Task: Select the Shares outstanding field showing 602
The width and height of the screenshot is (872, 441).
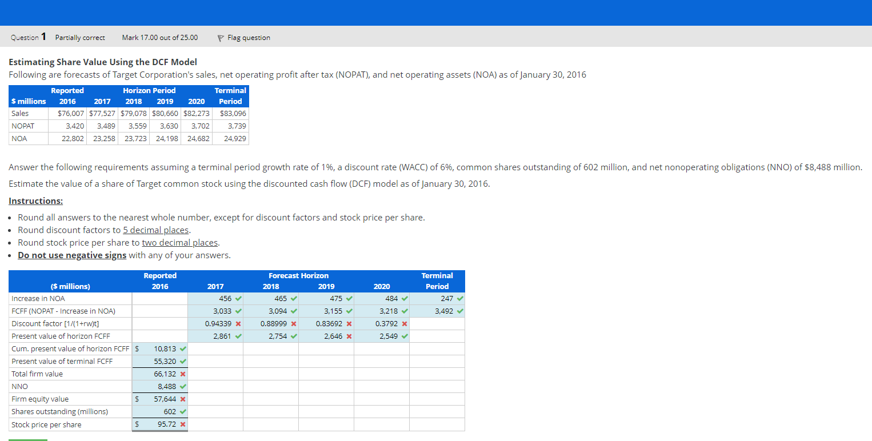Action: 160,411
